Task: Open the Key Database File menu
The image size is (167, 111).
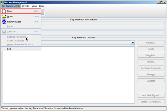Action: [11, 6]
